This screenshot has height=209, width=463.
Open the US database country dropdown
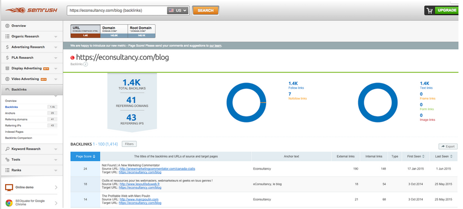[x=178, y=10]
